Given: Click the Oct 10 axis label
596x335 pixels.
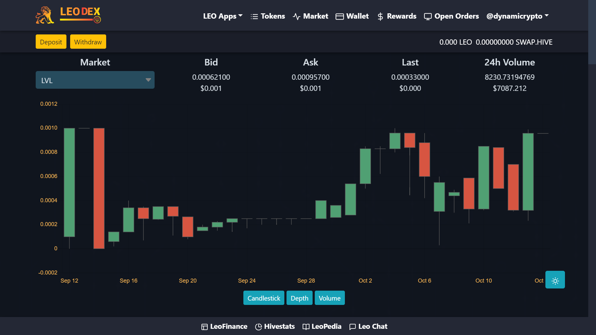Looking at the screenshot, I should coord(484,281).
